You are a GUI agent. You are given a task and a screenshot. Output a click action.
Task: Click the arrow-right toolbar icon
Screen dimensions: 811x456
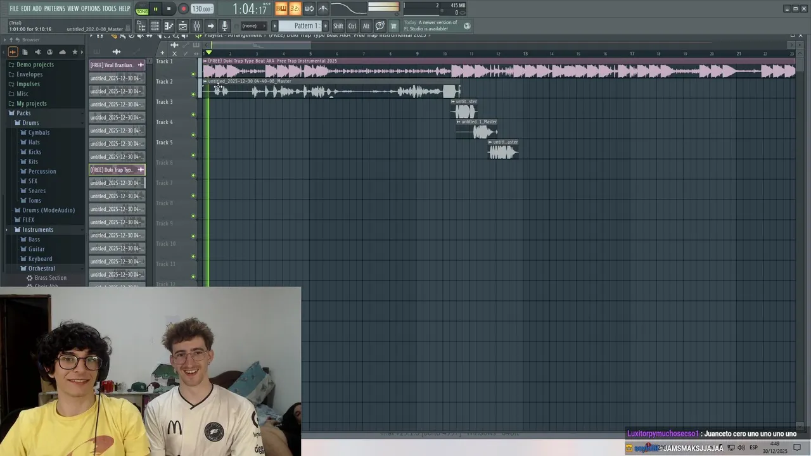point(210,26)
